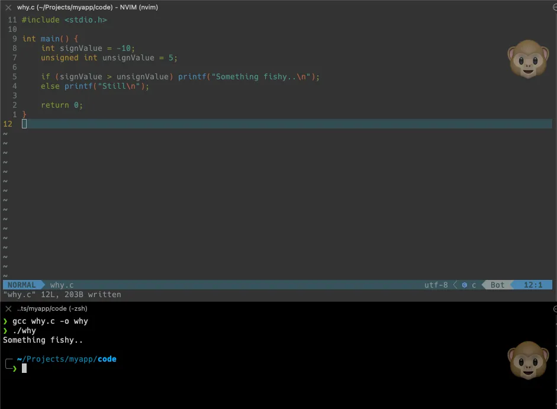Click the Bot position indicator in the statusline
Screen dimensions: 557x409
coord(497,285)
